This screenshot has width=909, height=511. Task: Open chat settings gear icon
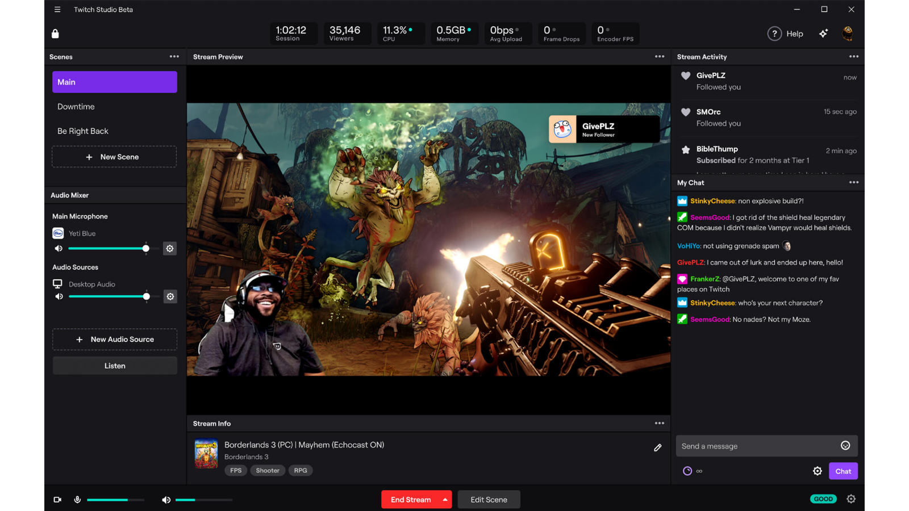(x=817, y=471)
